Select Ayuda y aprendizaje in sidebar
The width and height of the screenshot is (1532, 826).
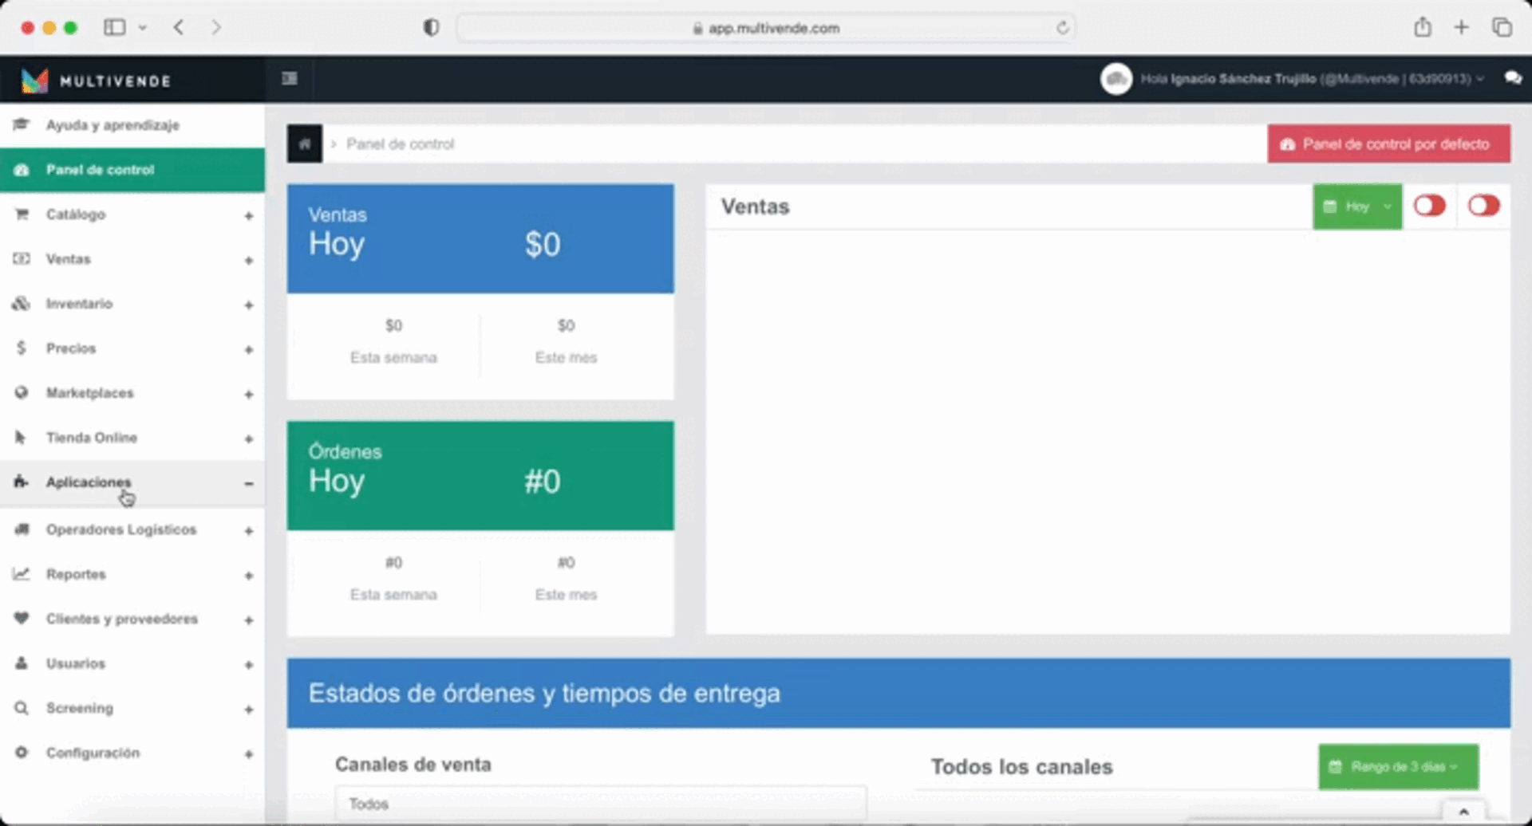[113, 125]
